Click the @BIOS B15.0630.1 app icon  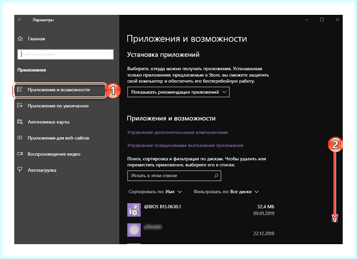[x=134, y=210]
